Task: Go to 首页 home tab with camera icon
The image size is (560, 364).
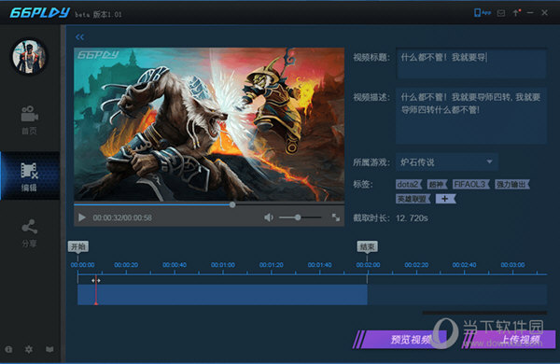Action: [29, 120]
